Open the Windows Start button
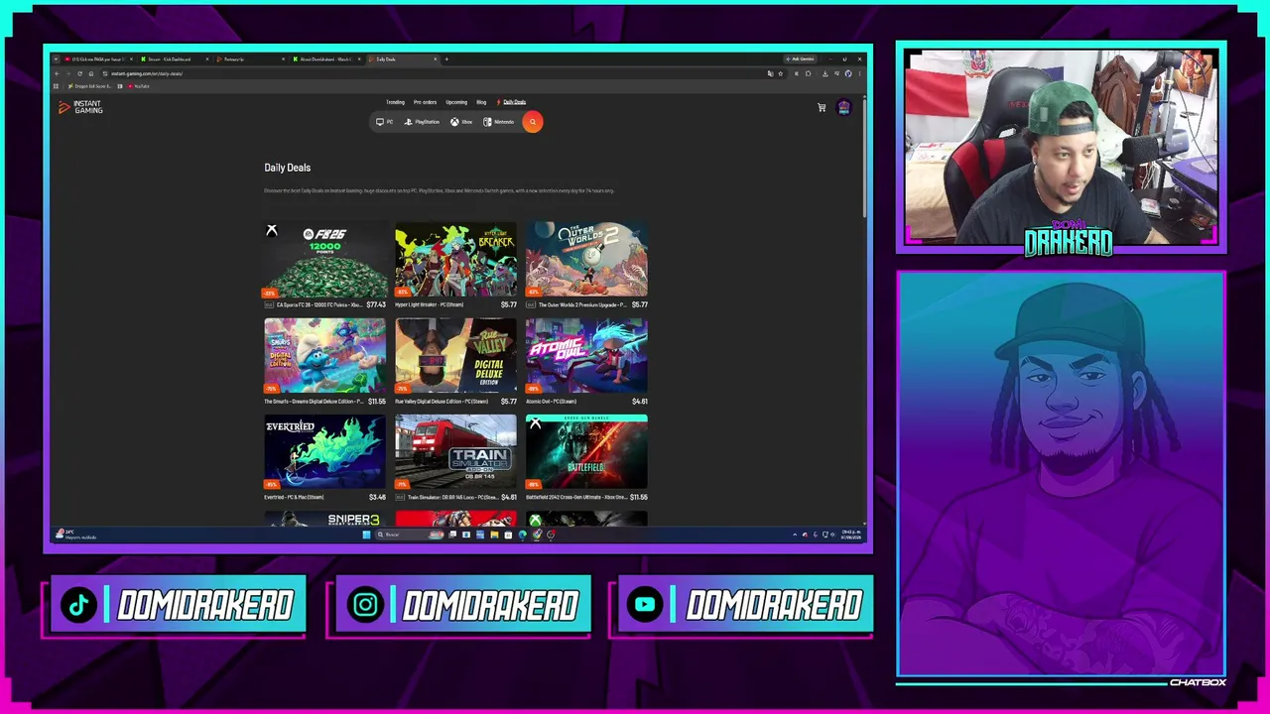The height and width of the screenshot is (714, 1270). [366, 535]
